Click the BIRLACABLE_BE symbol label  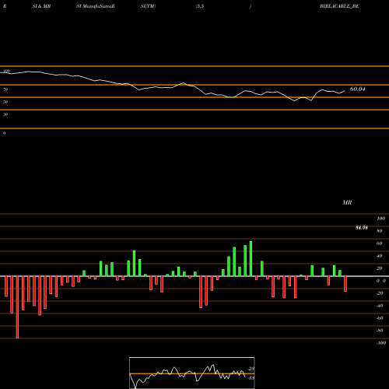point(339,6)
